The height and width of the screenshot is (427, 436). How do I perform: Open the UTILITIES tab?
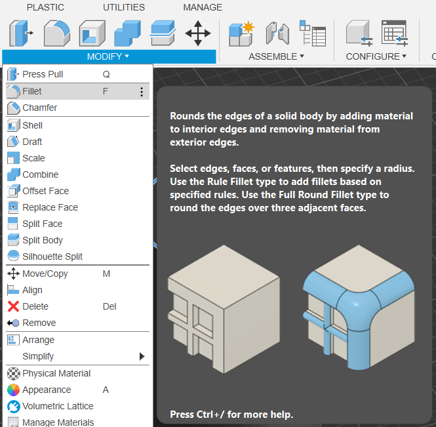pyautogui.click(x=124, y=8)
